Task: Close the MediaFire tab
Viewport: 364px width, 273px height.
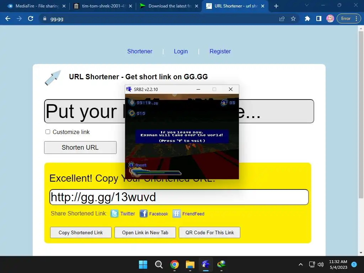Action: click(64, 6)
